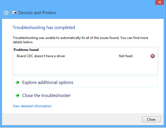
Task: Click the Not fixed status text
Action: point(126,56)
